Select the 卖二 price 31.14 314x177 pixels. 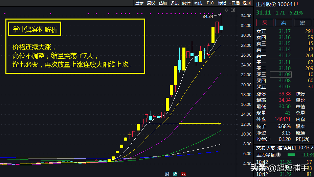[x=285, y=50]
